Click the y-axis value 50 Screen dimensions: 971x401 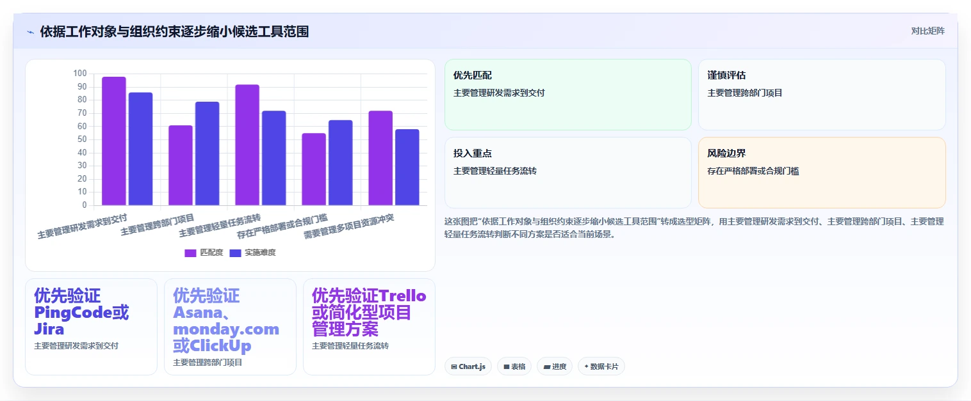[x=82, y=139]
